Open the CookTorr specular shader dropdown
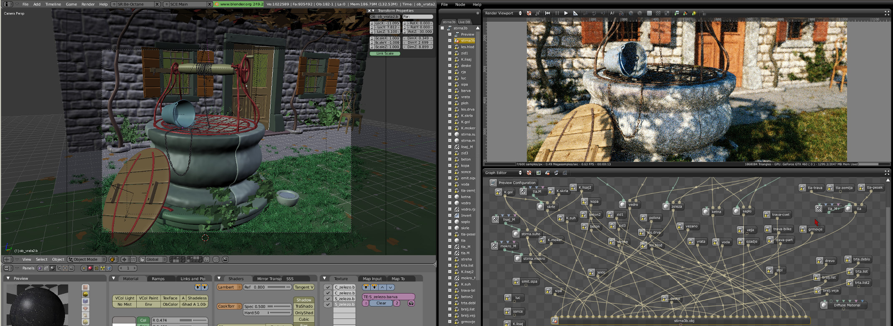This screenshot has height=326, width=893. coord(229,306)
